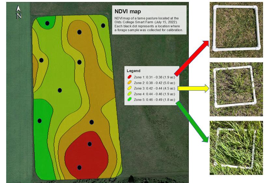
Task: Click the 'NDVI map' title
Action: tap(128, 11)
